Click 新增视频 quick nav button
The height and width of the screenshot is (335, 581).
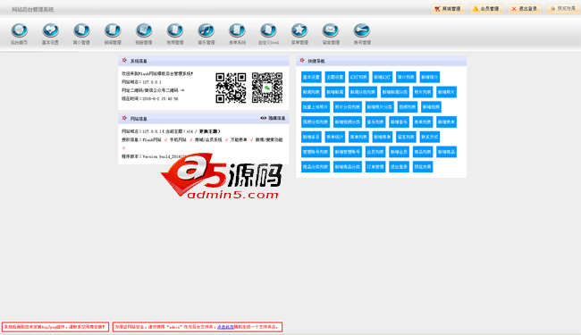[431, 107]
